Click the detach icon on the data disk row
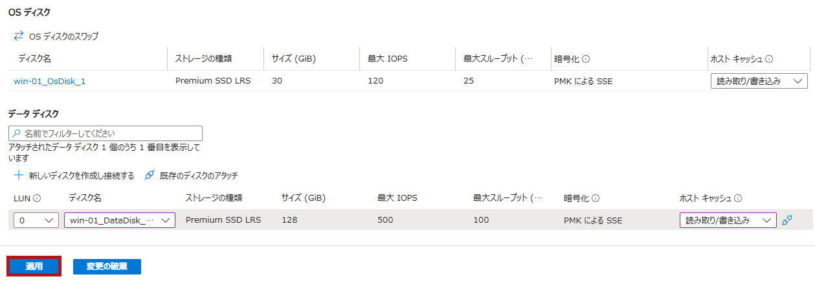 [787, 220]
